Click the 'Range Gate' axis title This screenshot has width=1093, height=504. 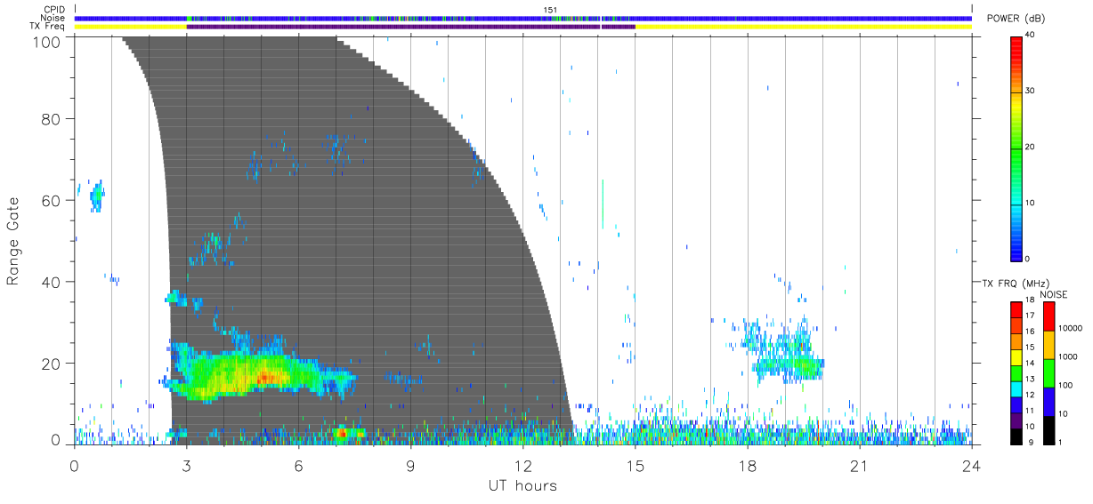[x=13, y=242]
